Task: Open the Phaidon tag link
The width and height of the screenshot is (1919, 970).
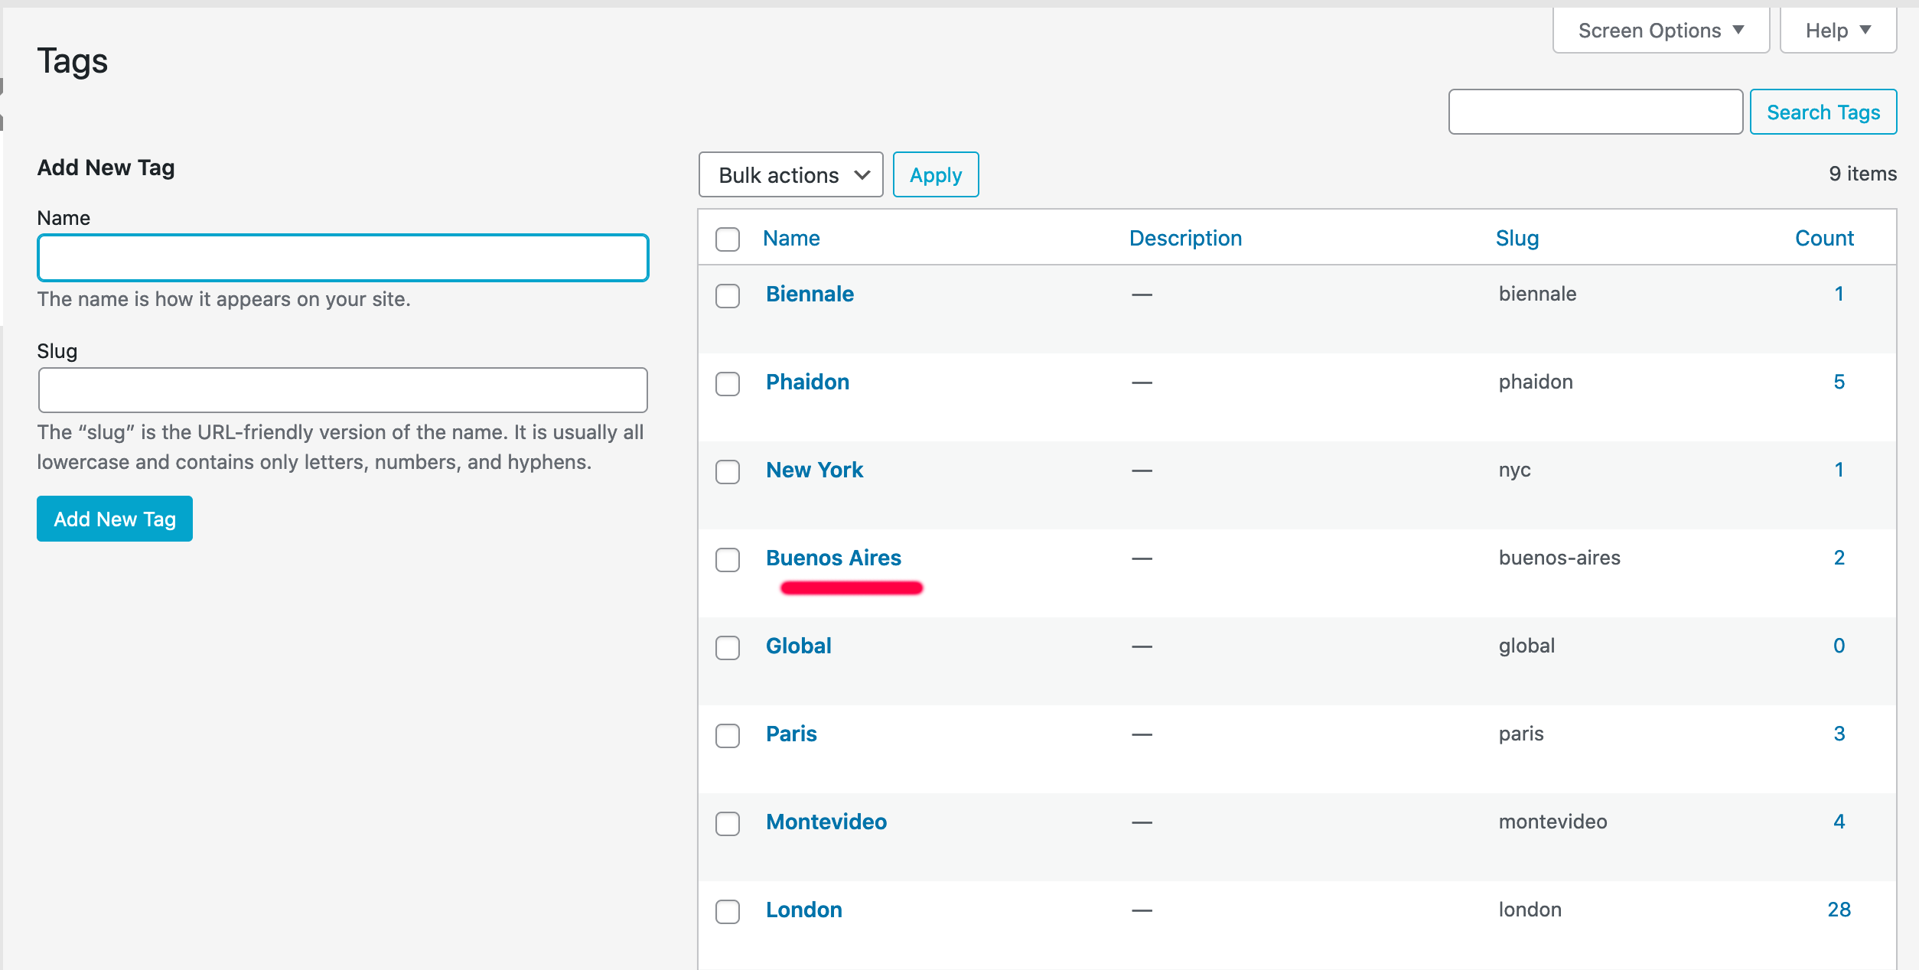Action: (x=807, y=382)
